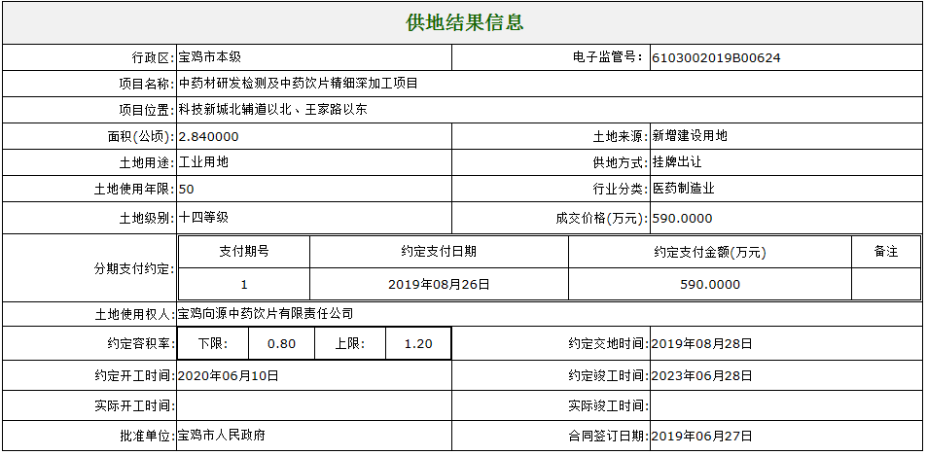Click the agreed completion date 2023年06月28日

coord(700,374)
